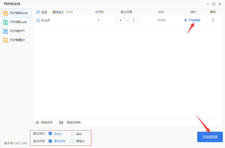The image size is (225, 148).
Task: Select the PDF转Excel icon
Action: point(5,22)
